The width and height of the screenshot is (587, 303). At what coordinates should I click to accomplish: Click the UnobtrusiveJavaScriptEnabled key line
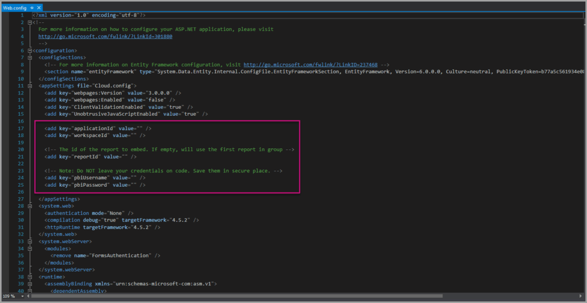click(x=127, y=115)
